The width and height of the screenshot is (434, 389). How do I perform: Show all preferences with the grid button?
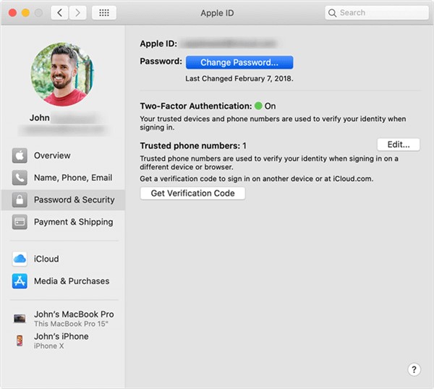tap(104, 13)
